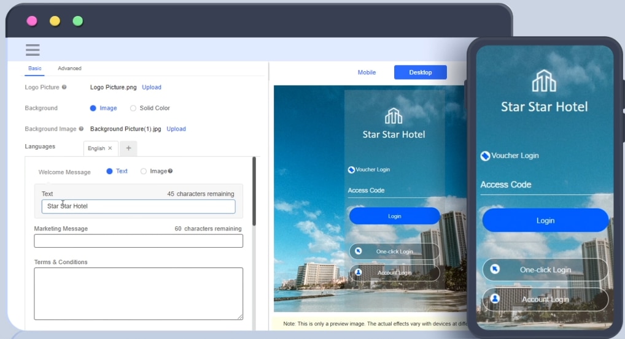Click Account Login in desktop preview
The image size is (625, 339).
pos(395,273)
